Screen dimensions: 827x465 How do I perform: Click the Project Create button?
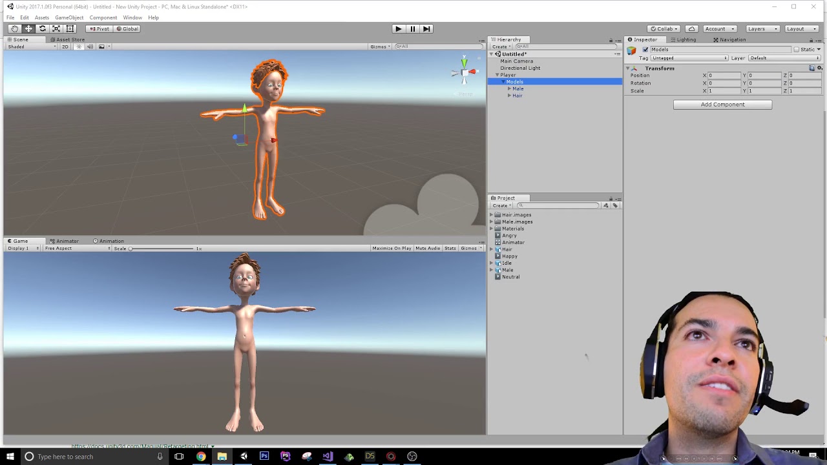[x=501, y=205]
